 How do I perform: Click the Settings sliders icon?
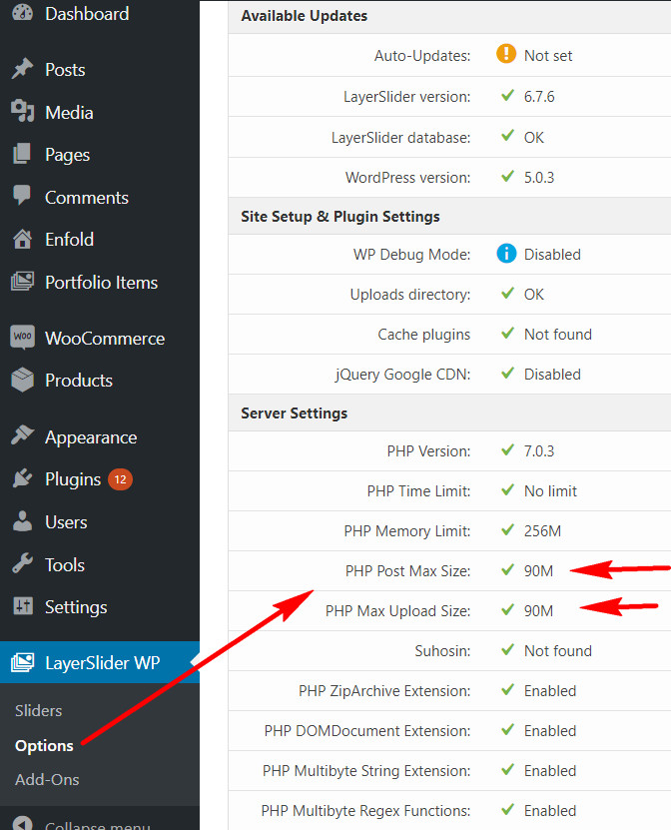(22, 606)
